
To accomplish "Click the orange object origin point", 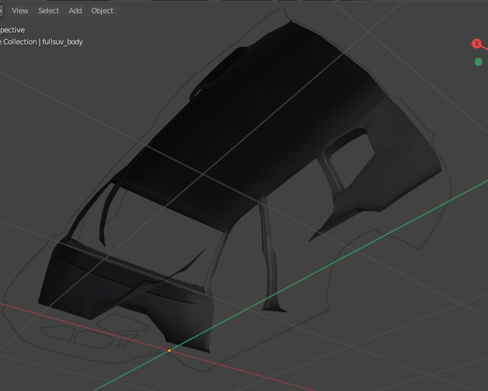I will coord(170,351).
